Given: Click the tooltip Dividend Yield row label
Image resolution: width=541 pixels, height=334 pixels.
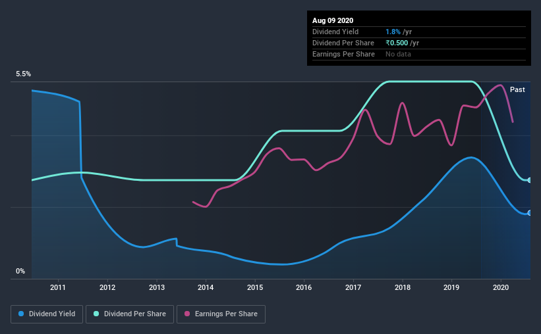Looking at the screenshot, I should pyautogui.click(x=335, y=32).
